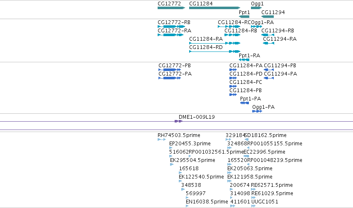Select the CG12772-PA protein feature
The image size is (353, 208).
[x=170, y=78]
